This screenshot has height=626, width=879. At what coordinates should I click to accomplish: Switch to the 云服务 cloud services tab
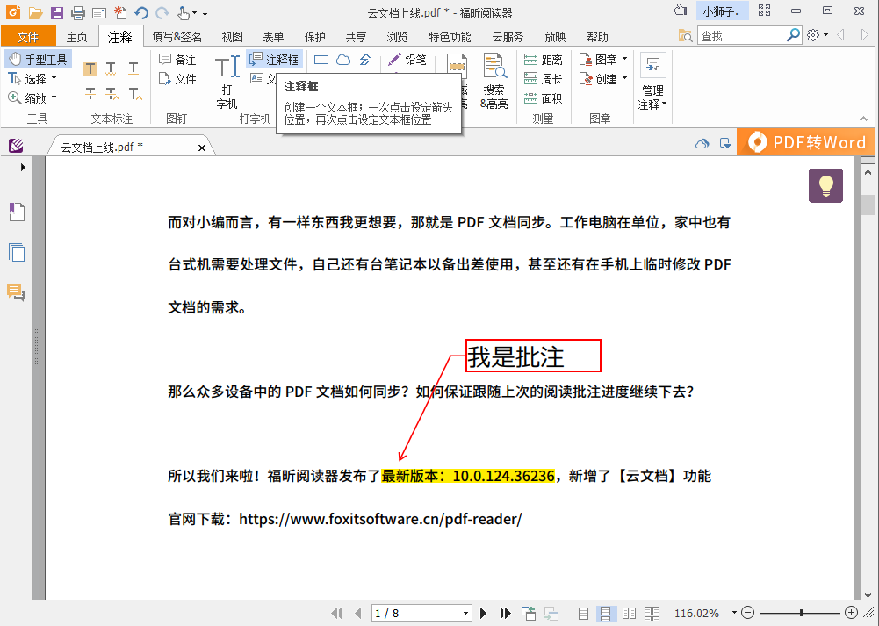coord(508,37)
